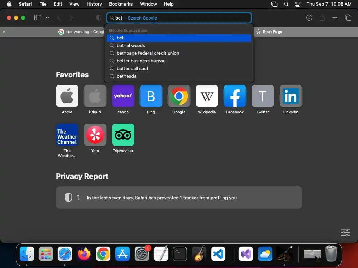Open the Privacy Report tracker summary

[x=179, y=198]
